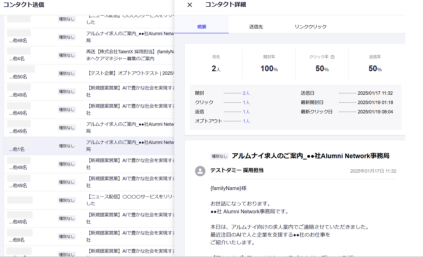The image size is (423, 257).
Task: Select the オプトアウトテスト contact row
Action: point(130,73)
